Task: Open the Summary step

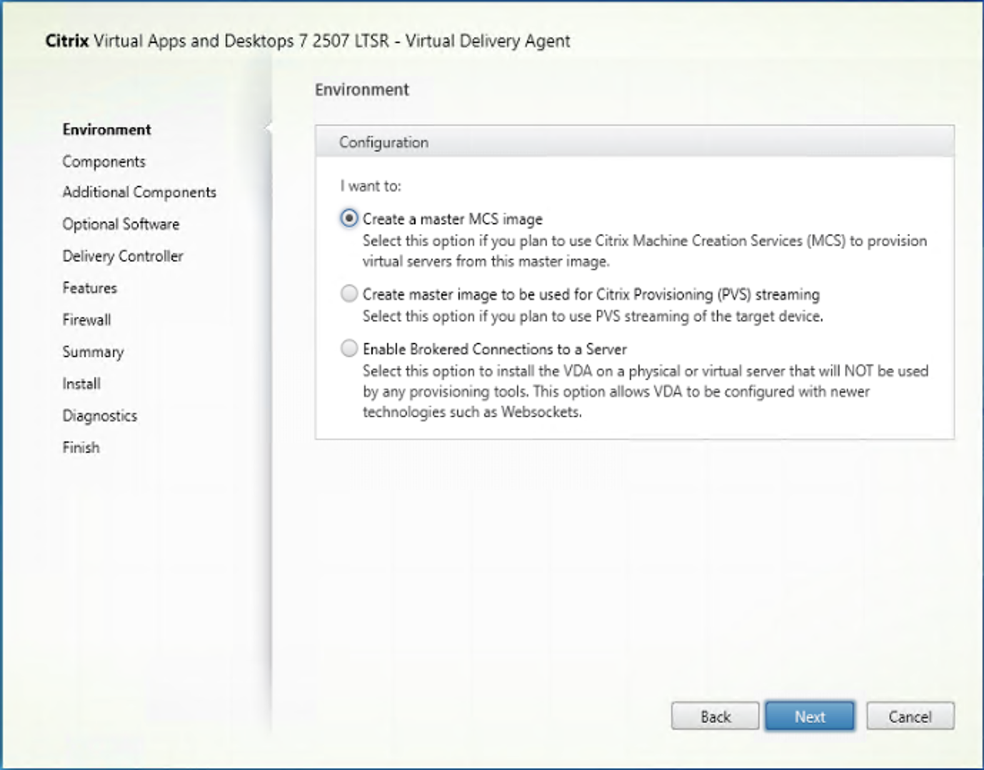Action: [93, 351]
